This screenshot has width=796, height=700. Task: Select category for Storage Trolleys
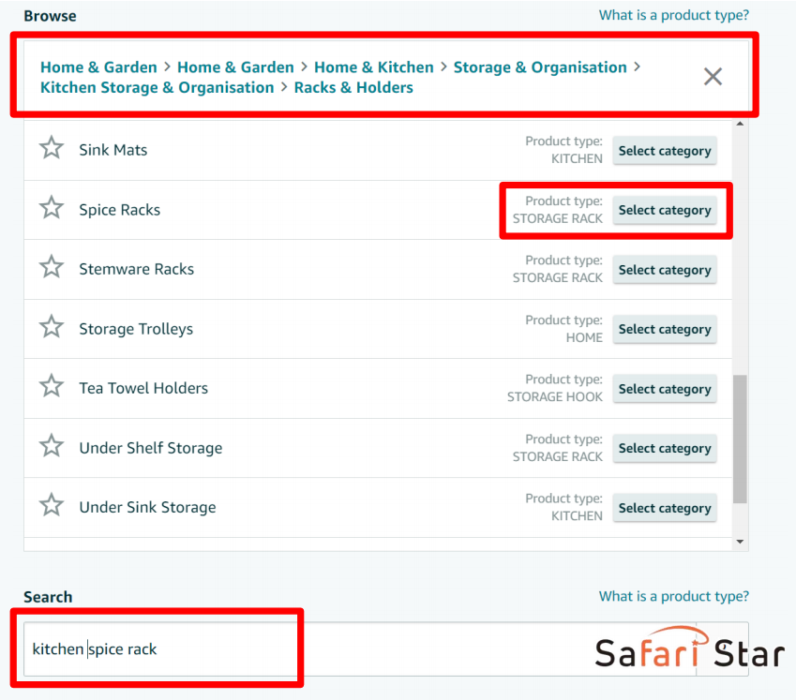coord(665,329)
